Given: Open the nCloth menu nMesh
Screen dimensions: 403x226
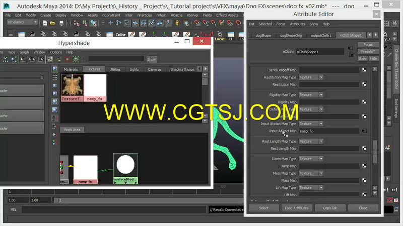Looking at the screenshot, I should pyautogui.click(x=161, y=15).
